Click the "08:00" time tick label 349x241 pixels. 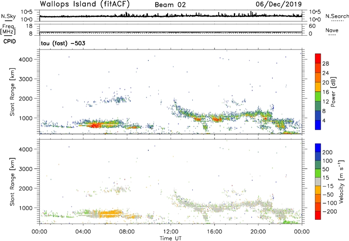[127, 232]
